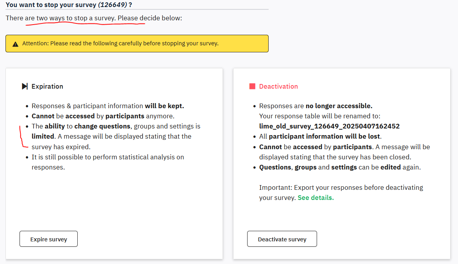Click 'Responses are no longer accessible' bullet
The width and height of the screenshot is (458, 264).
315,106
